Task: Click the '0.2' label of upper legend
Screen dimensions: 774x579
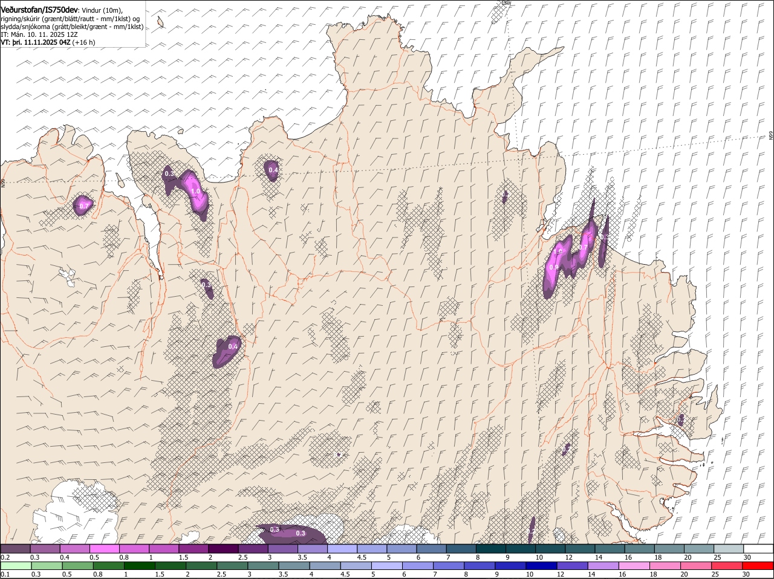Action: [x=5, y=557]
